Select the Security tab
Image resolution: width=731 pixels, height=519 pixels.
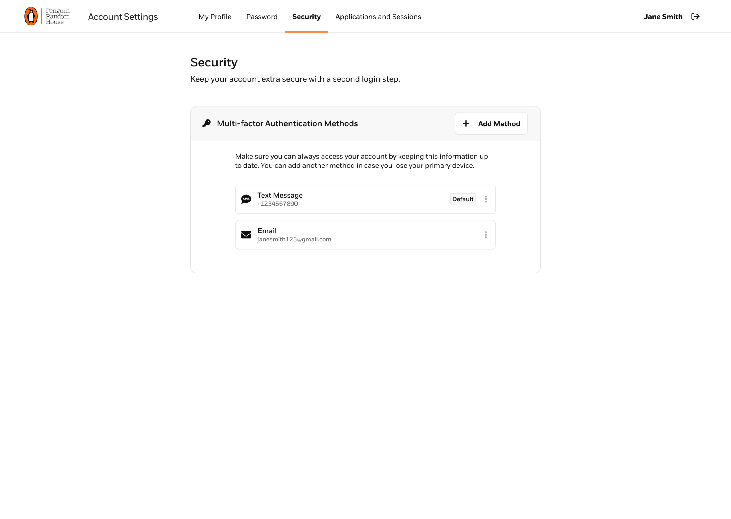coord(306,17)
